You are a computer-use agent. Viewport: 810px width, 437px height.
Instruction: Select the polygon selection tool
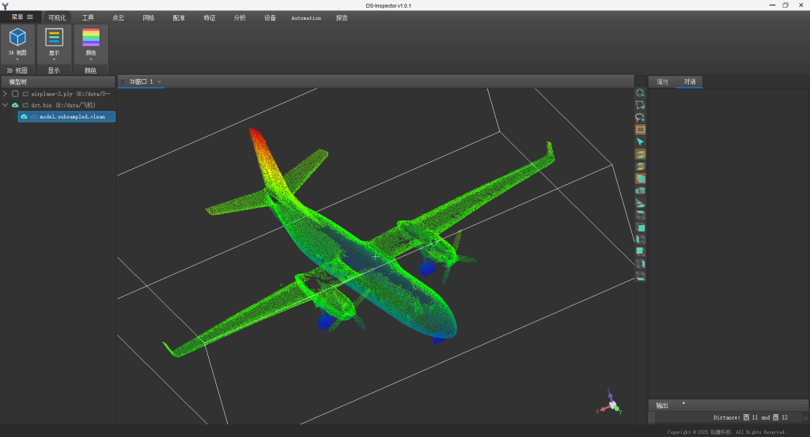click(640, 105)
